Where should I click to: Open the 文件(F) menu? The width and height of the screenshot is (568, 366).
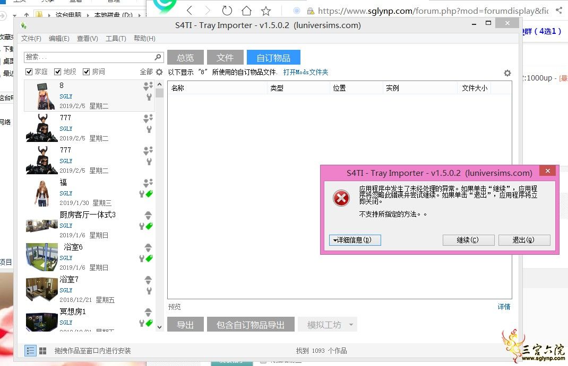pyautogui.click(x=31, y=39)
